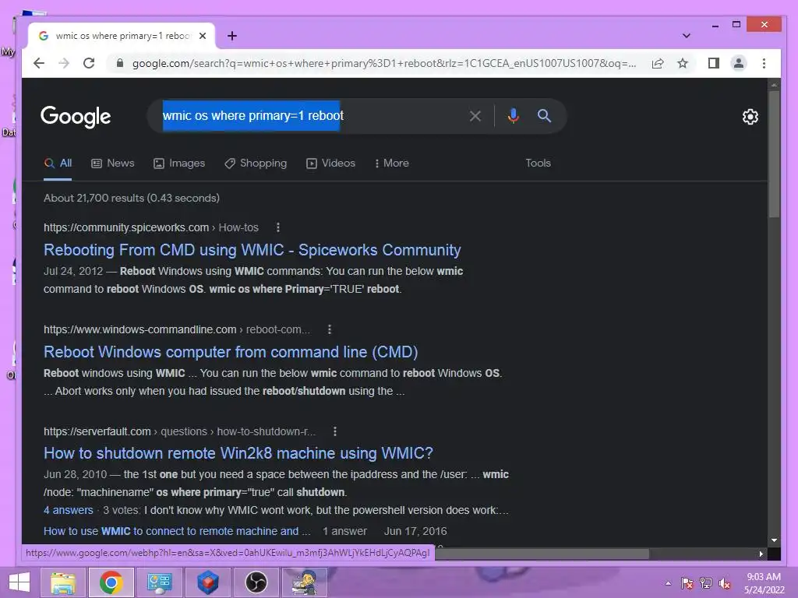Share this page icon in address bar
The height and width of the screenshot is (598, 798).
(x=658, y=63)
